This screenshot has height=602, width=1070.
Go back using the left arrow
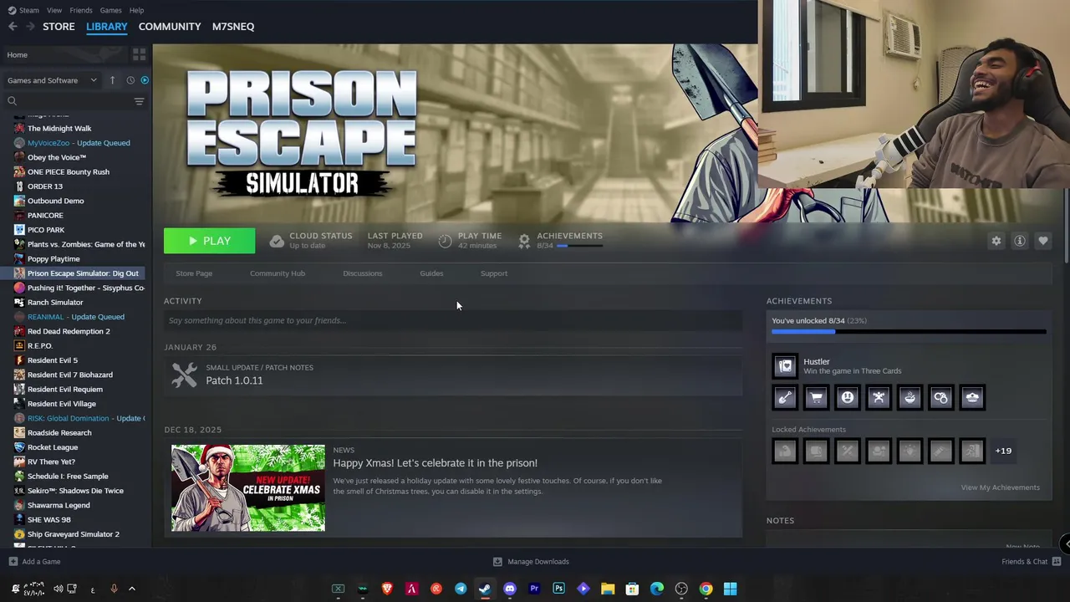(x=13, y=27)
